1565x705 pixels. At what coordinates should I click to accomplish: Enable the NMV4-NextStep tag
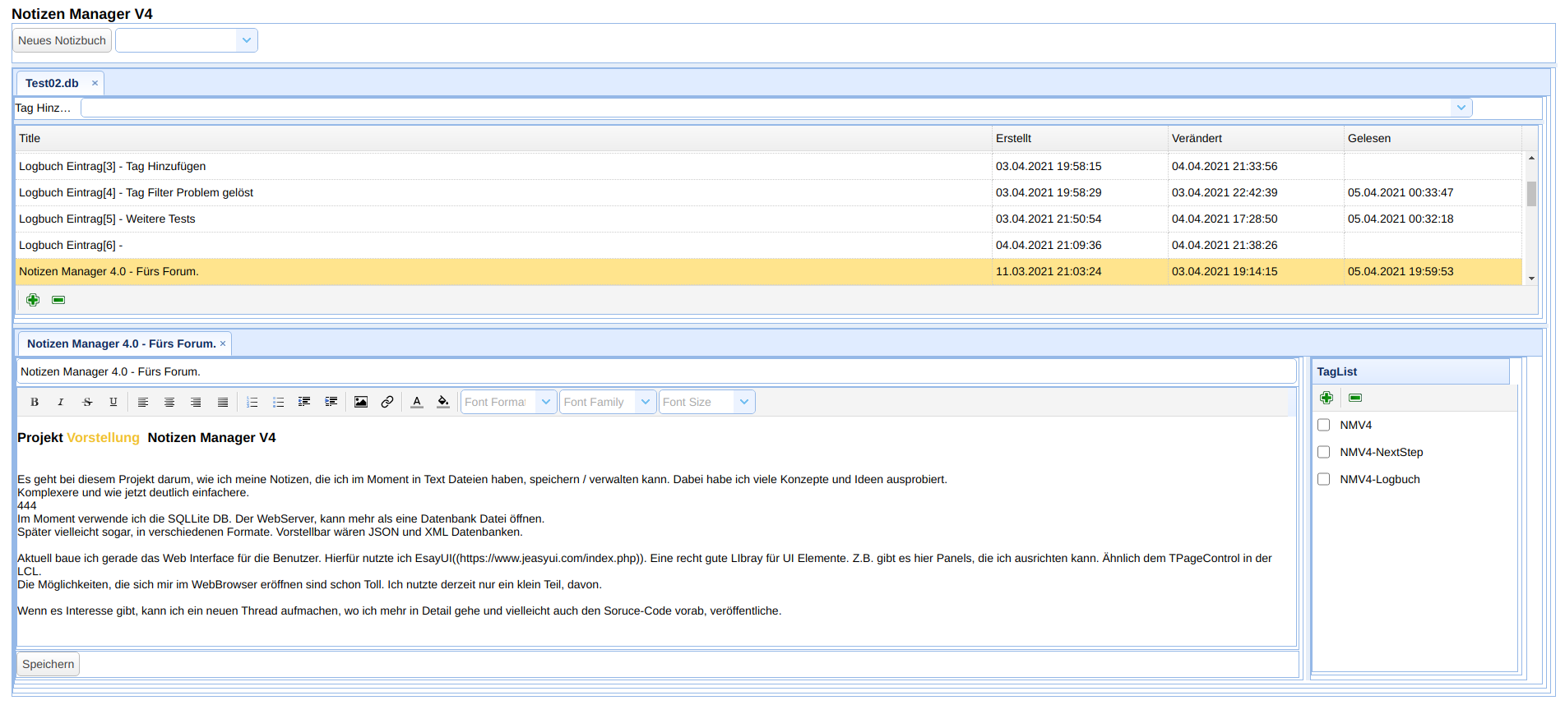[1323, 452]
